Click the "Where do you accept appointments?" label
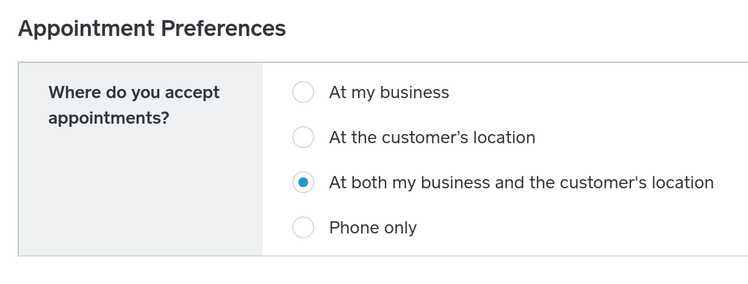 click(x=134, y=105)
